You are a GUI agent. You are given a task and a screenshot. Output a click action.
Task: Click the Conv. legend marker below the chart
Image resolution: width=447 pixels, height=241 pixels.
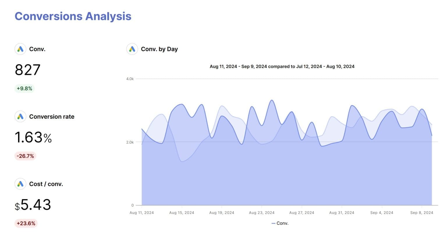[274, 223]
